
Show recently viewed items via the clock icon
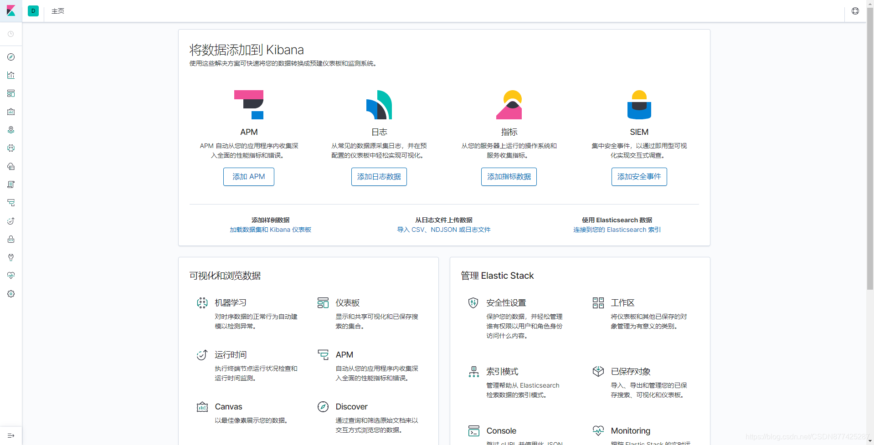[x=11, y=34]
